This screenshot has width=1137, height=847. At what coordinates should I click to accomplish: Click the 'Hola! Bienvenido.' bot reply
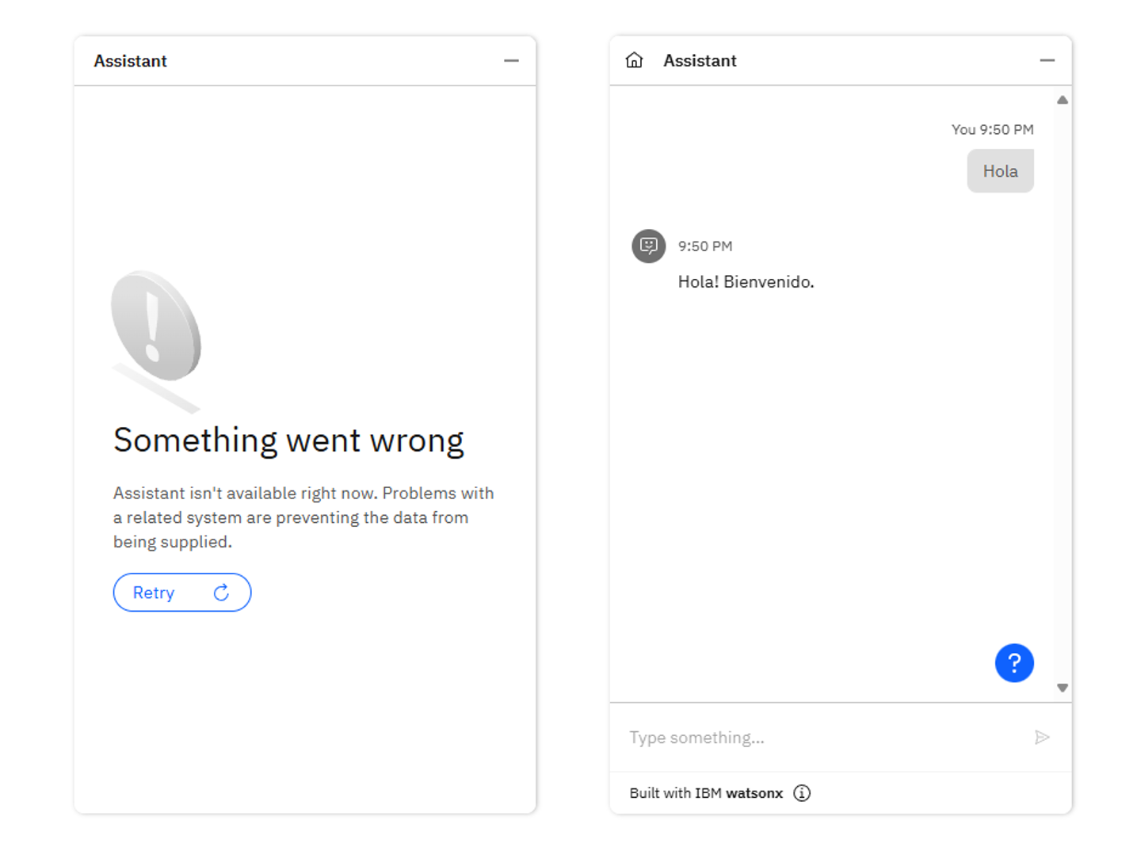coord(746,282)
